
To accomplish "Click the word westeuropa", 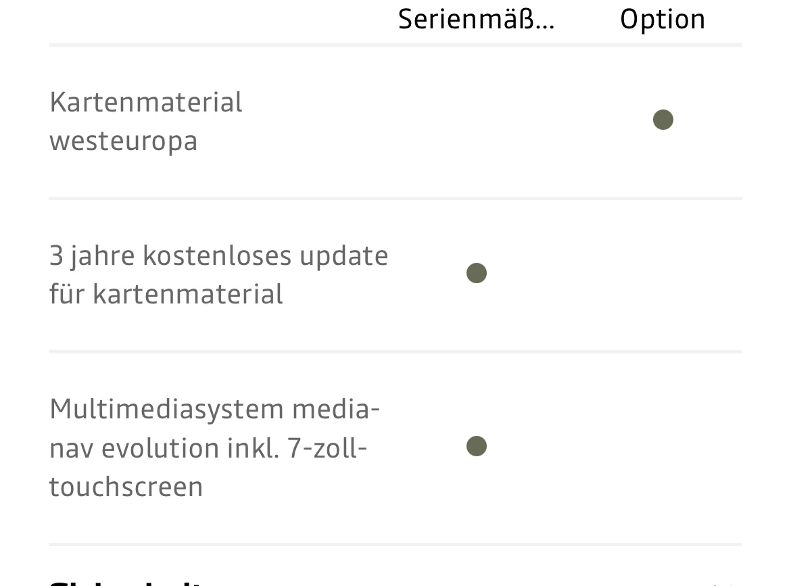I will tap(123, 141).
